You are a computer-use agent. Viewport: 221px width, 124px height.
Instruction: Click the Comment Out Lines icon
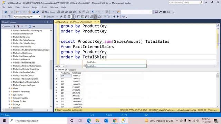tap(105, 17)
